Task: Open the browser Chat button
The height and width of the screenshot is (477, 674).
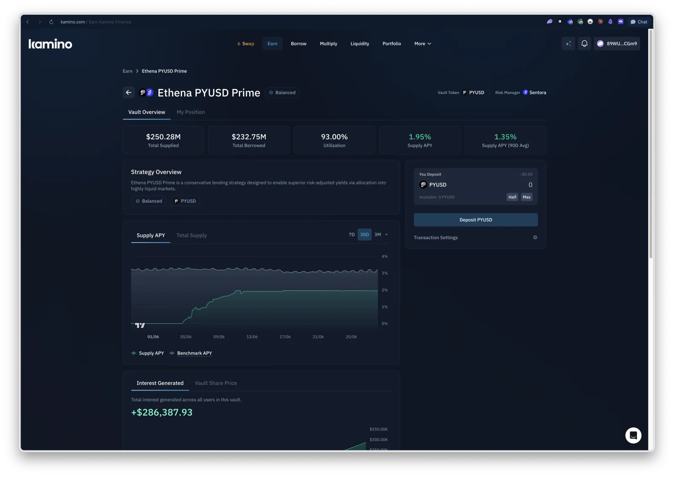Action: pyautogui.click(x=639, y=22)
